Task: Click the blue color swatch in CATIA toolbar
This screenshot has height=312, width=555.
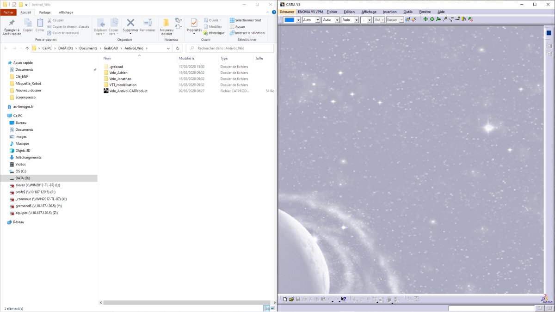Action: pyautogui.click(x=289, y=20)
